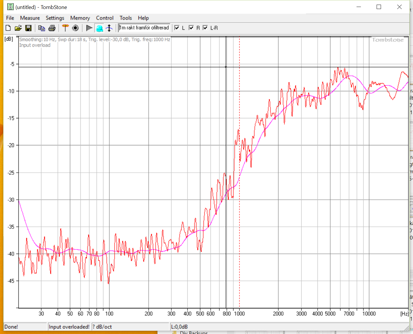
Task: Toggle the R channel checkbox
Action: 191,28
